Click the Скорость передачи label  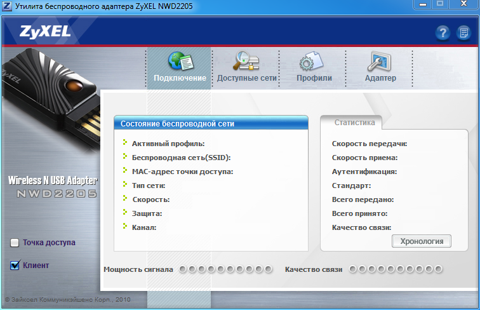pyautogui.click(x=370, y=144)
